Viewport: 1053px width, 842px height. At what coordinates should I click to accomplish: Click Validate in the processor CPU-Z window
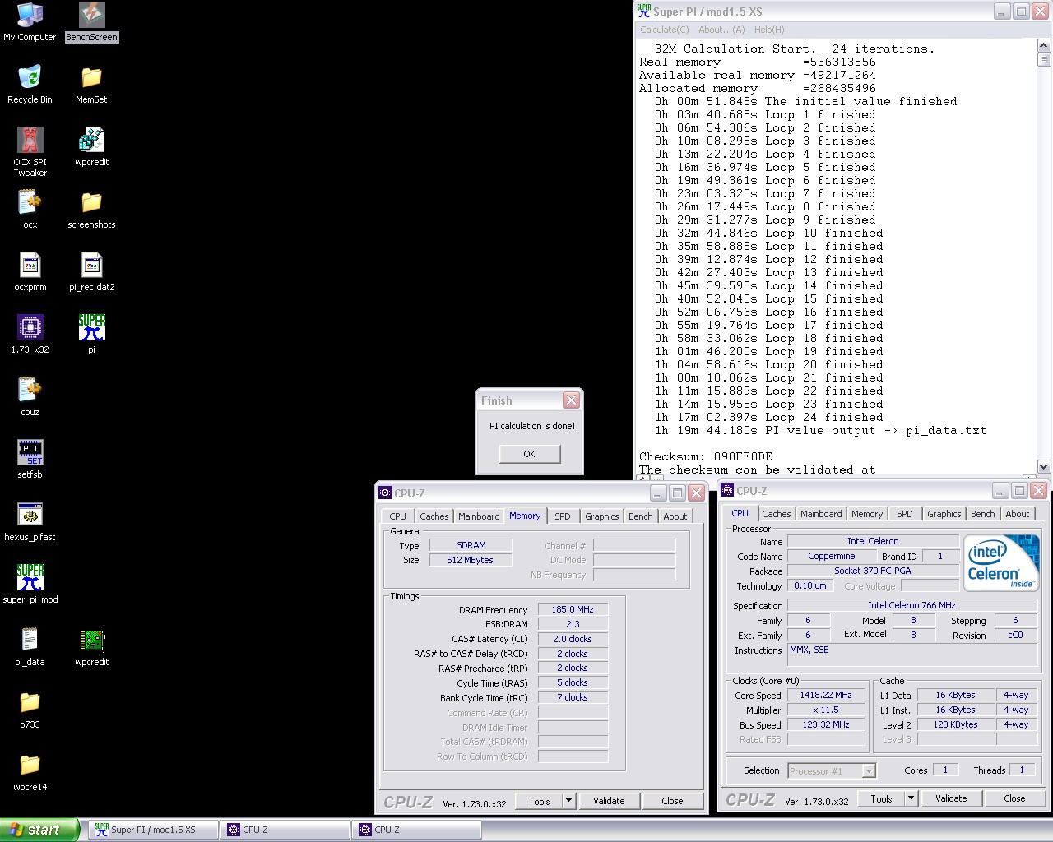point(951,798)
